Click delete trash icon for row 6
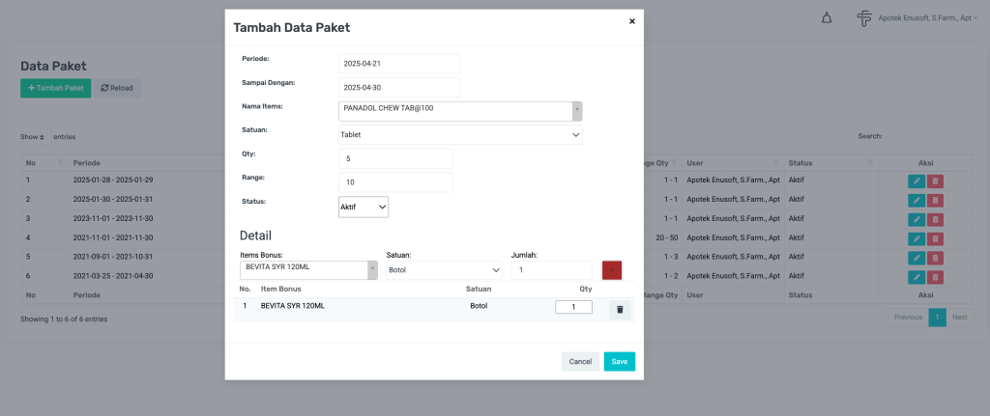The height and width of the screenshot is (416, 990). point(935,276)
